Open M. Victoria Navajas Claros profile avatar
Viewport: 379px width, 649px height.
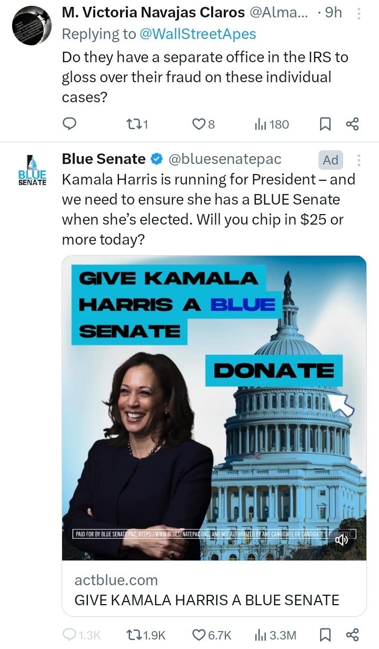coord(32,25)
